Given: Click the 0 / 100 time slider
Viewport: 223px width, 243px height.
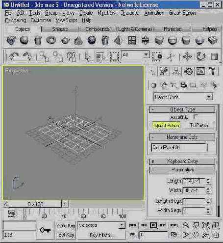Looking at the screenshot, I should tap(35, 204).
